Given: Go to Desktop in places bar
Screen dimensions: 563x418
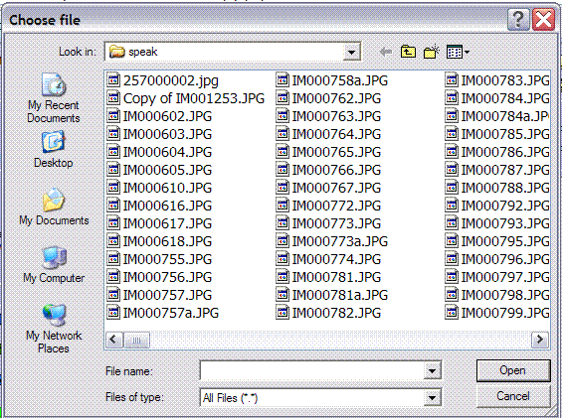Looking at the screenshot, I should tap(53, 150).
